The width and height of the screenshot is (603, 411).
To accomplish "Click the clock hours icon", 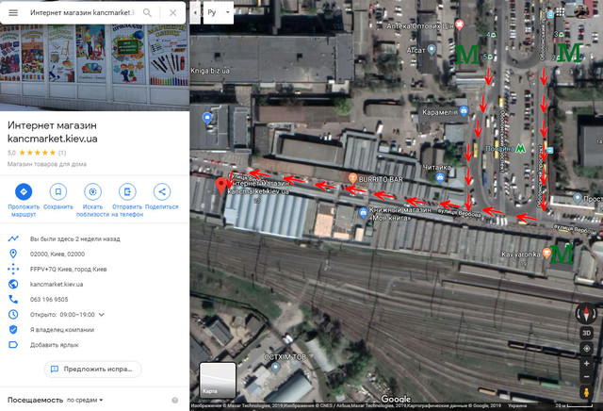I will 13,315.
